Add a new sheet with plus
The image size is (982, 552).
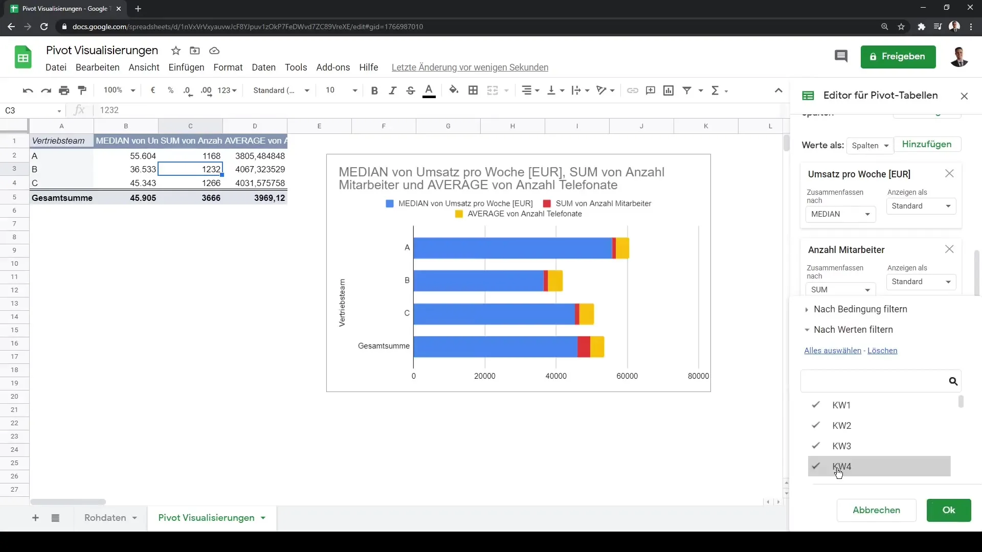coord(35,518)
